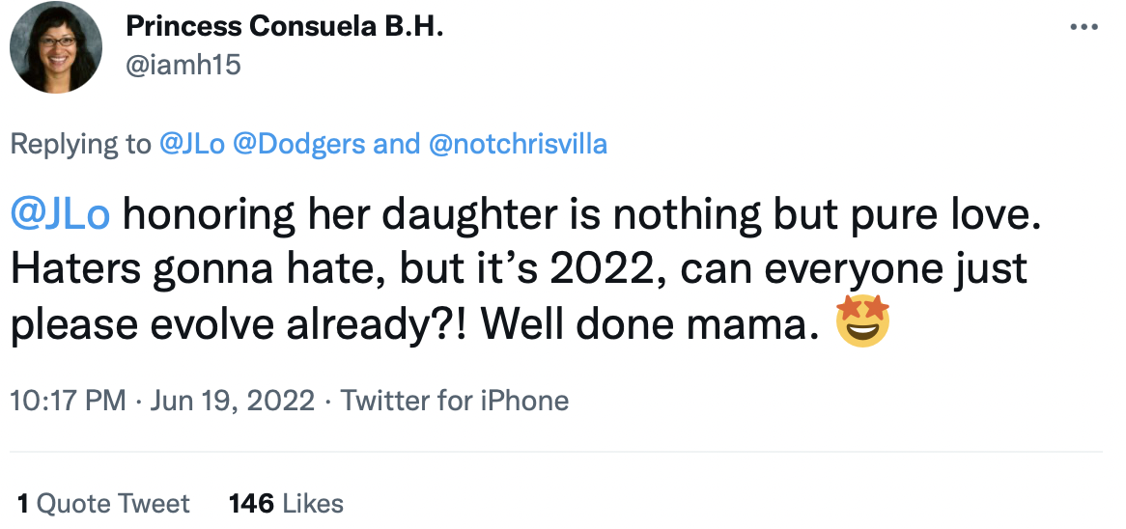Viewport: 1126px width, 529px height.
Task: Open Princess Consuela B.H. profile name
Action: (285, 27)
